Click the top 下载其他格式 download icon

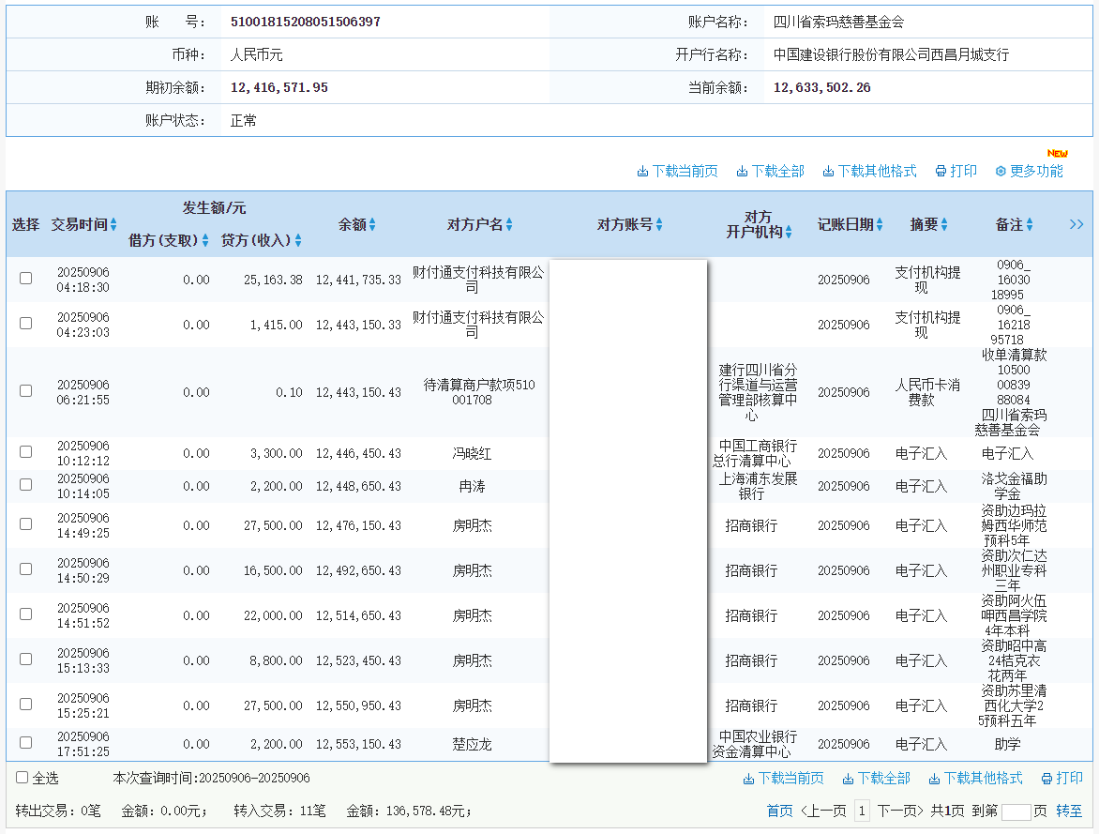[829, 172]
